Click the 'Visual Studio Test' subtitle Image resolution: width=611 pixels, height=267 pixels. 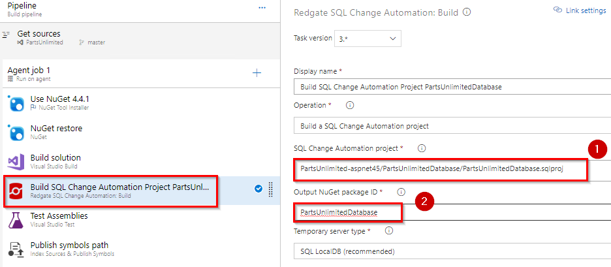click(x=53, y=225)
